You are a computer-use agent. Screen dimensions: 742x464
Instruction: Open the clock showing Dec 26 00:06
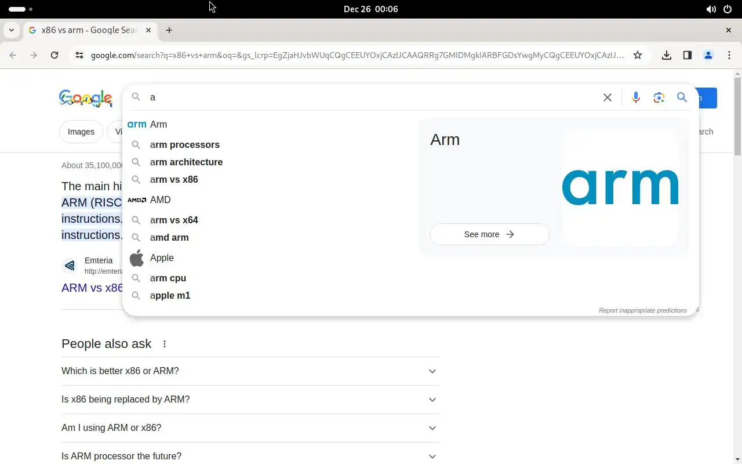click(371, 9)
